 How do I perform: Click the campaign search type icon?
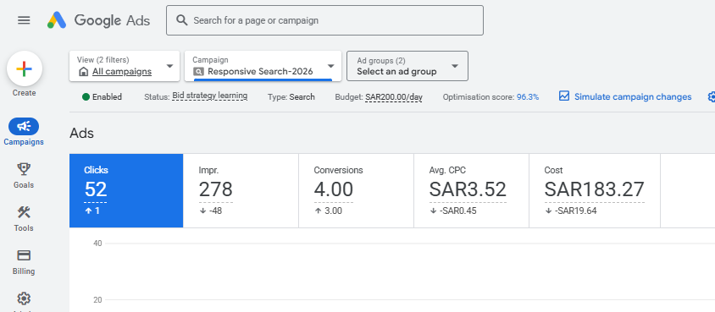[x=198, y=71]
